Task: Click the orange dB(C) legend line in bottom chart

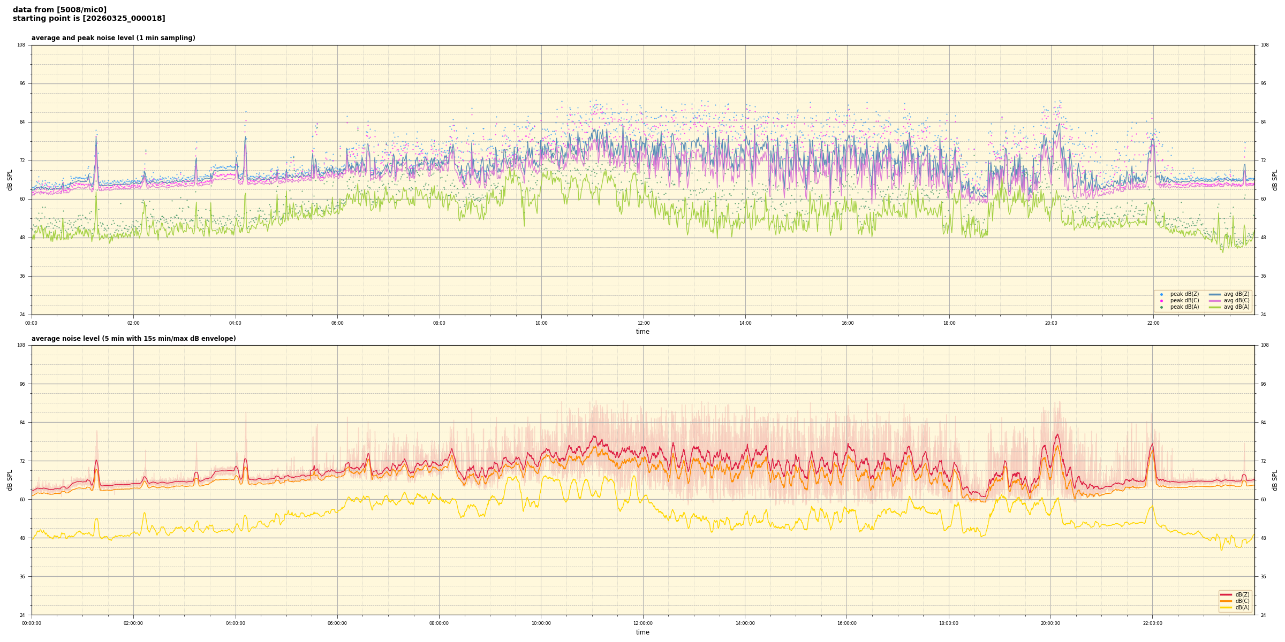Action: pyautogui.click(x=1226, y=601)
